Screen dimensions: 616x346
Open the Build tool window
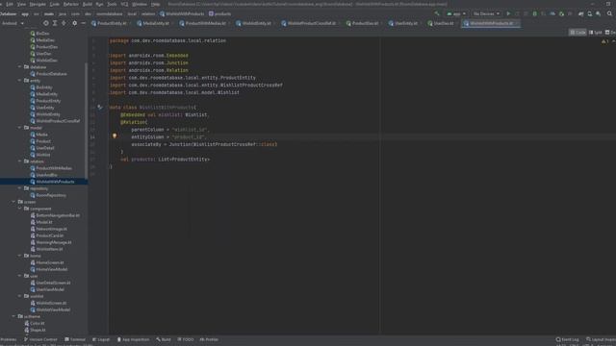164,339
